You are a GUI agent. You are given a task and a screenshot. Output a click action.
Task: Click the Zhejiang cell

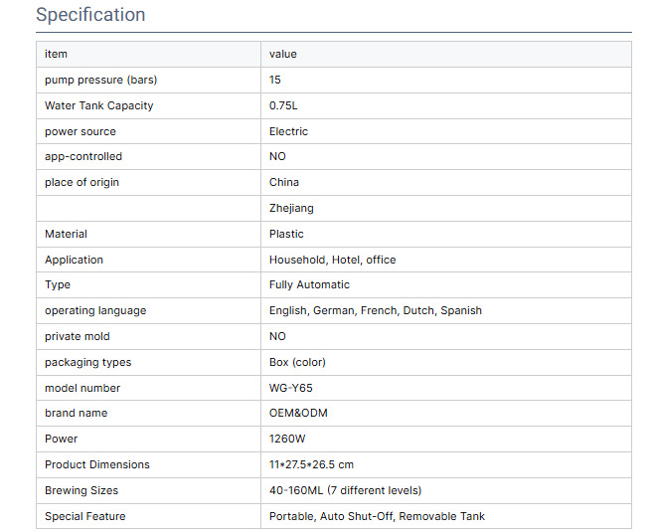pyautogui.click(x=291, y=208)
